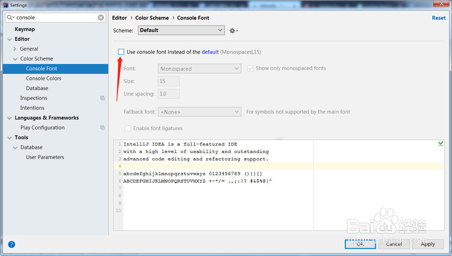
Task: Click the preview line of uppercase alphabet
Action: click(198, 181)
